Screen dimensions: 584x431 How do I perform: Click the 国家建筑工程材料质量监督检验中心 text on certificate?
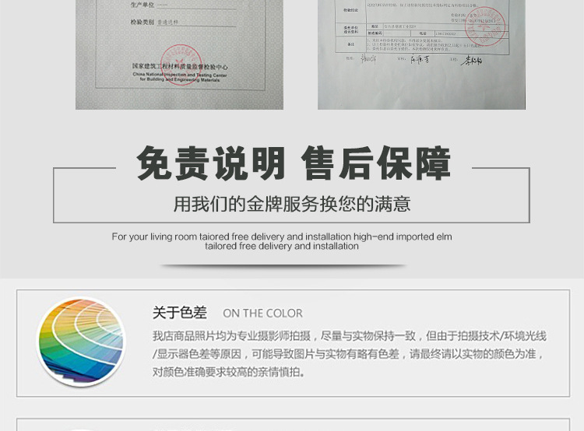(180, 67)
